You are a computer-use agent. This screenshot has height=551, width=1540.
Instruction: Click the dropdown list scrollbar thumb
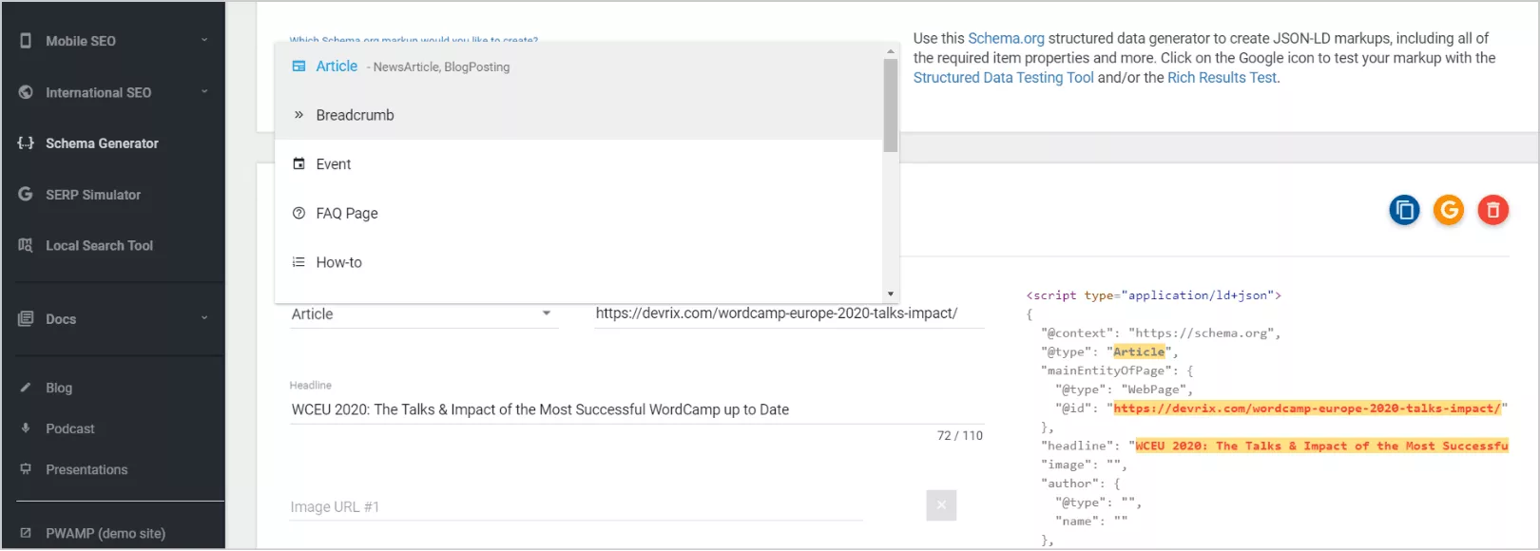(891, 104)
